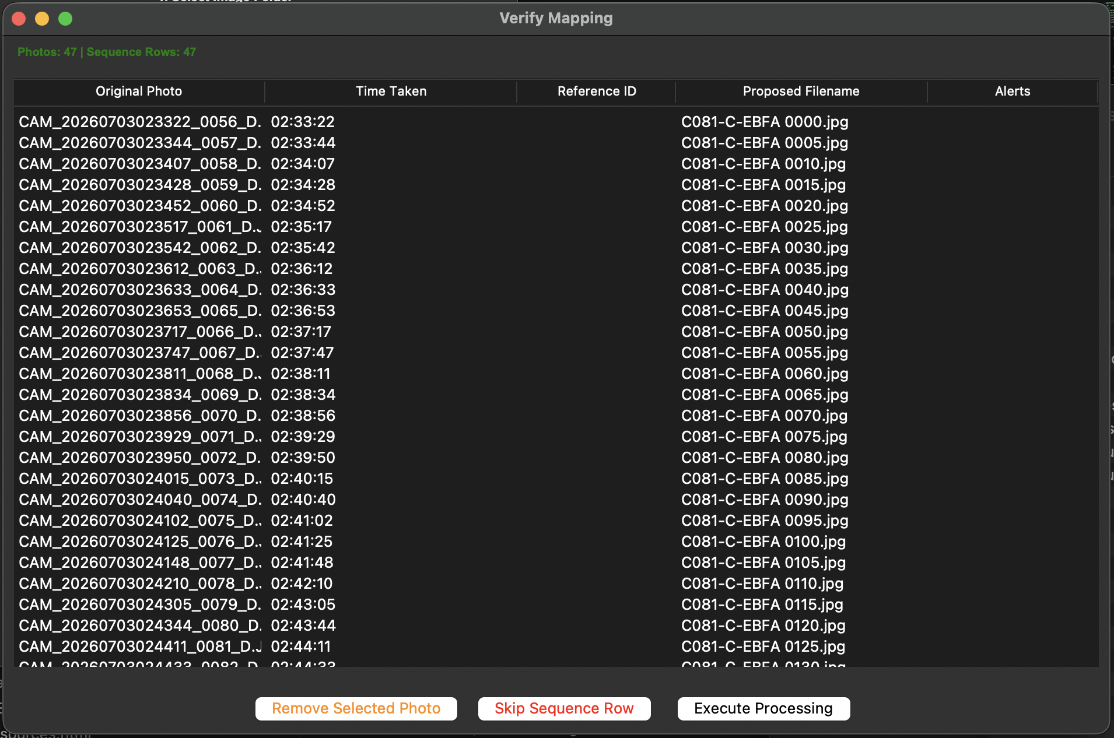
Task: Select filename C081-C-EBFA 0000.jpg
Action: tap(765, 122)
